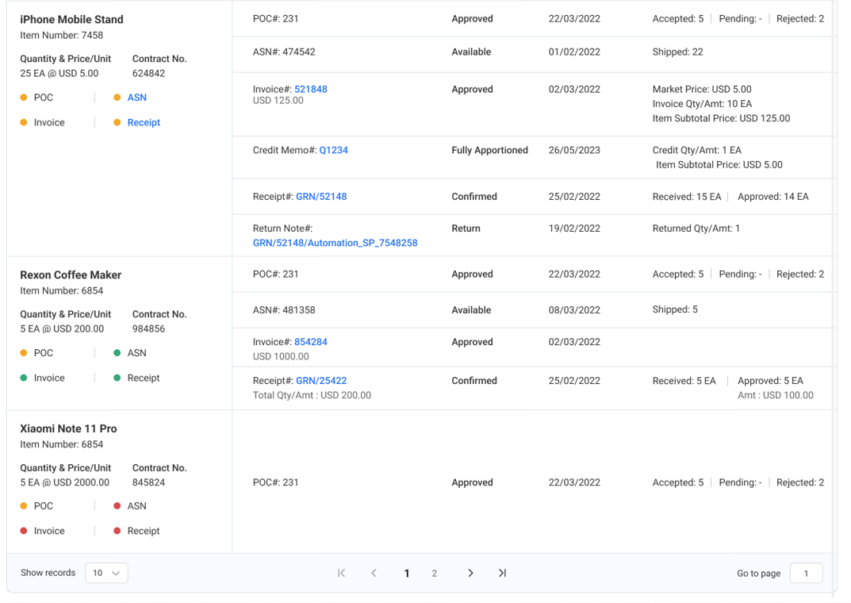Viewport: 851px width, 603px height.
Task: Click orange ASN status dot for iPhone Mobile Stand
Action: pos(117,98)
